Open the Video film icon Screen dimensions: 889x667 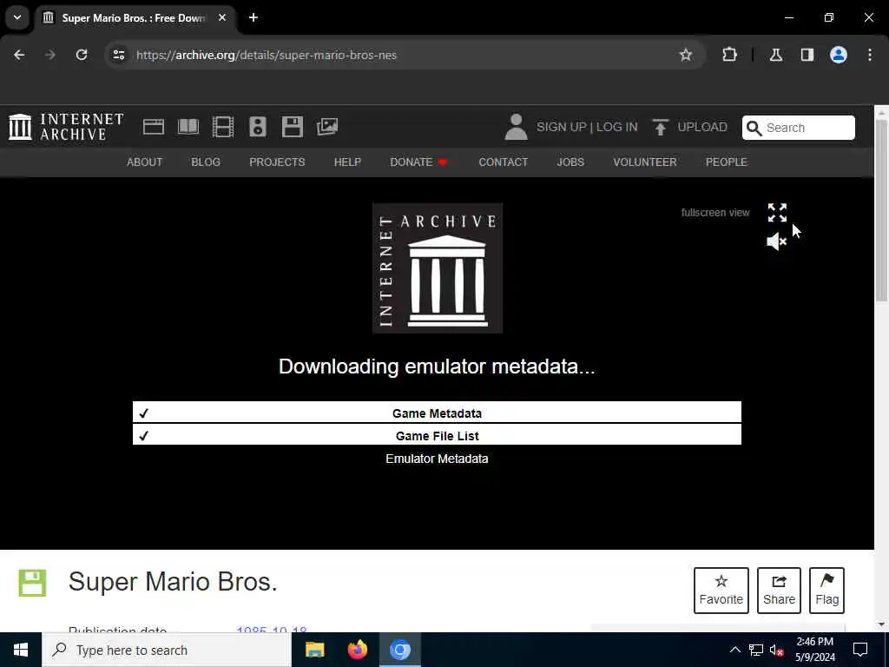pyautogui.click(x=223, y=127)
